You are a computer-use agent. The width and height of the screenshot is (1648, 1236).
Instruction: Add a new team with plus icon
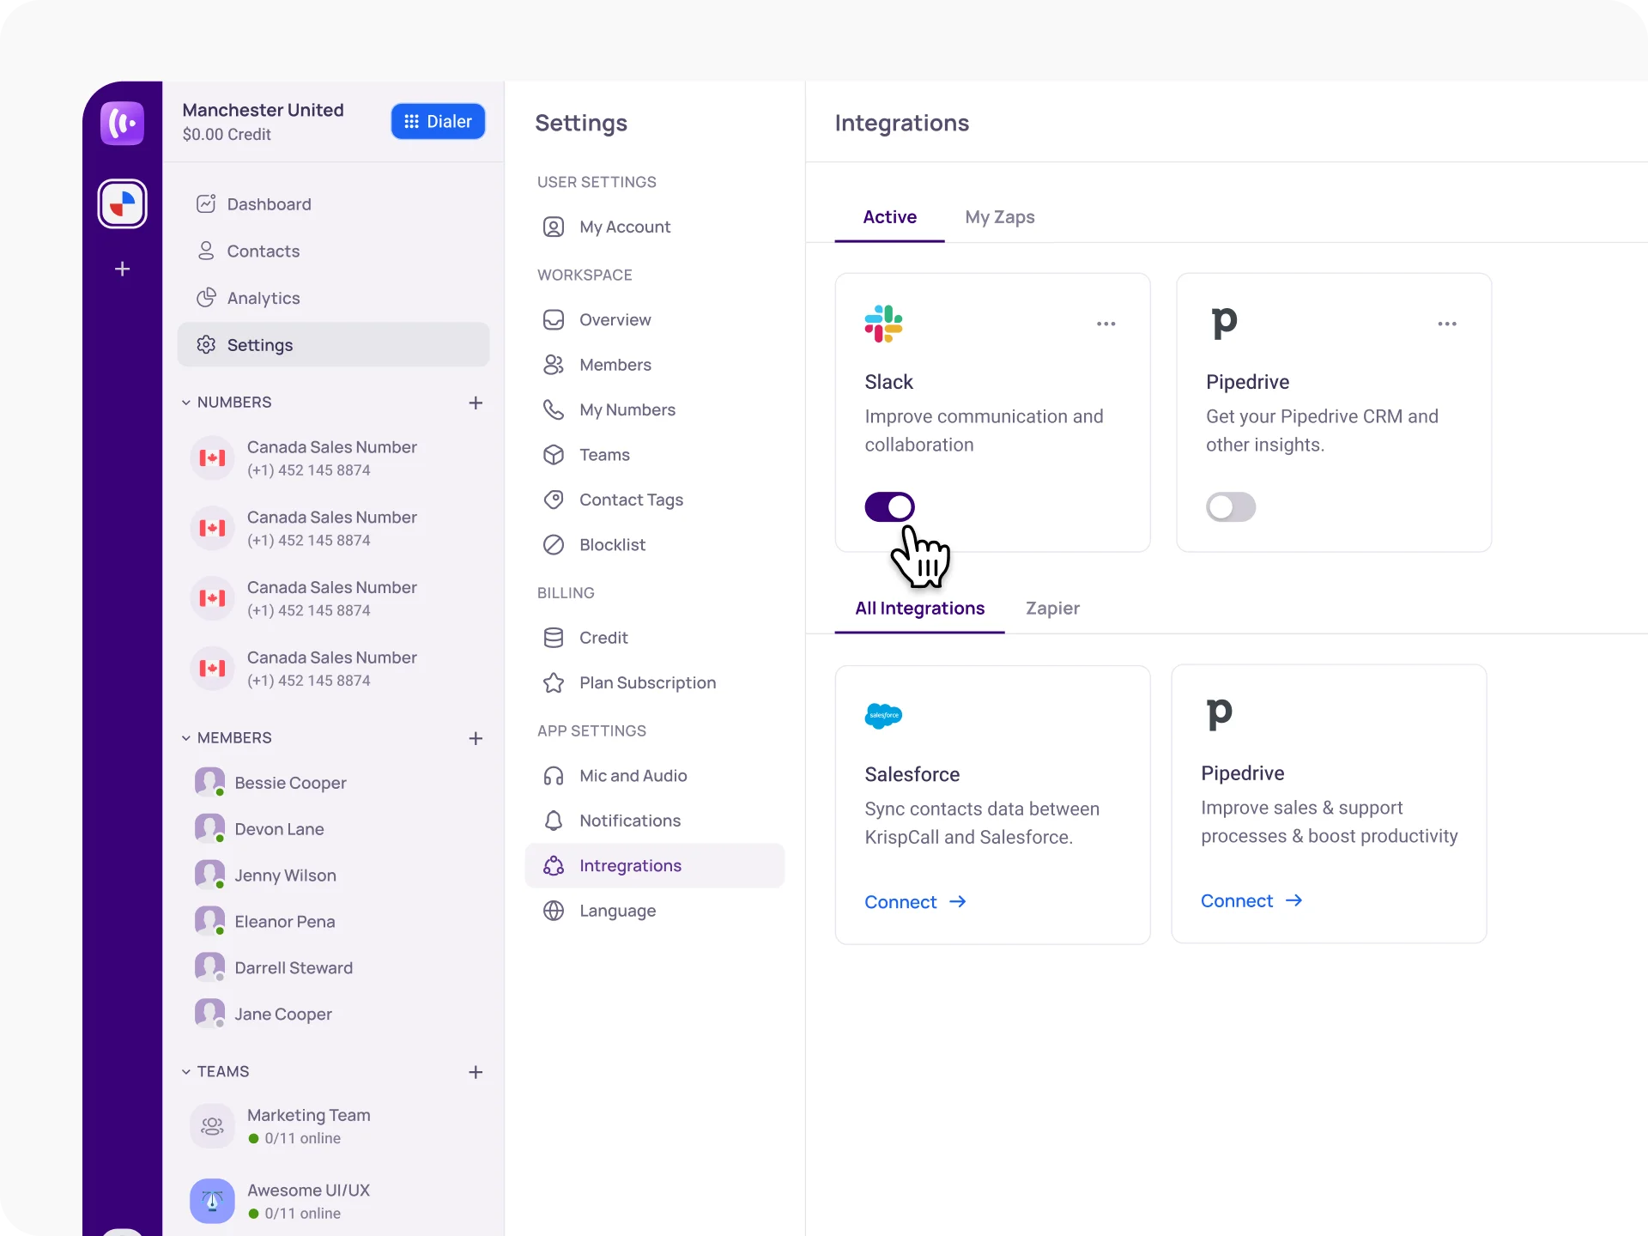pyautogui.click(x=476, y=1072)
